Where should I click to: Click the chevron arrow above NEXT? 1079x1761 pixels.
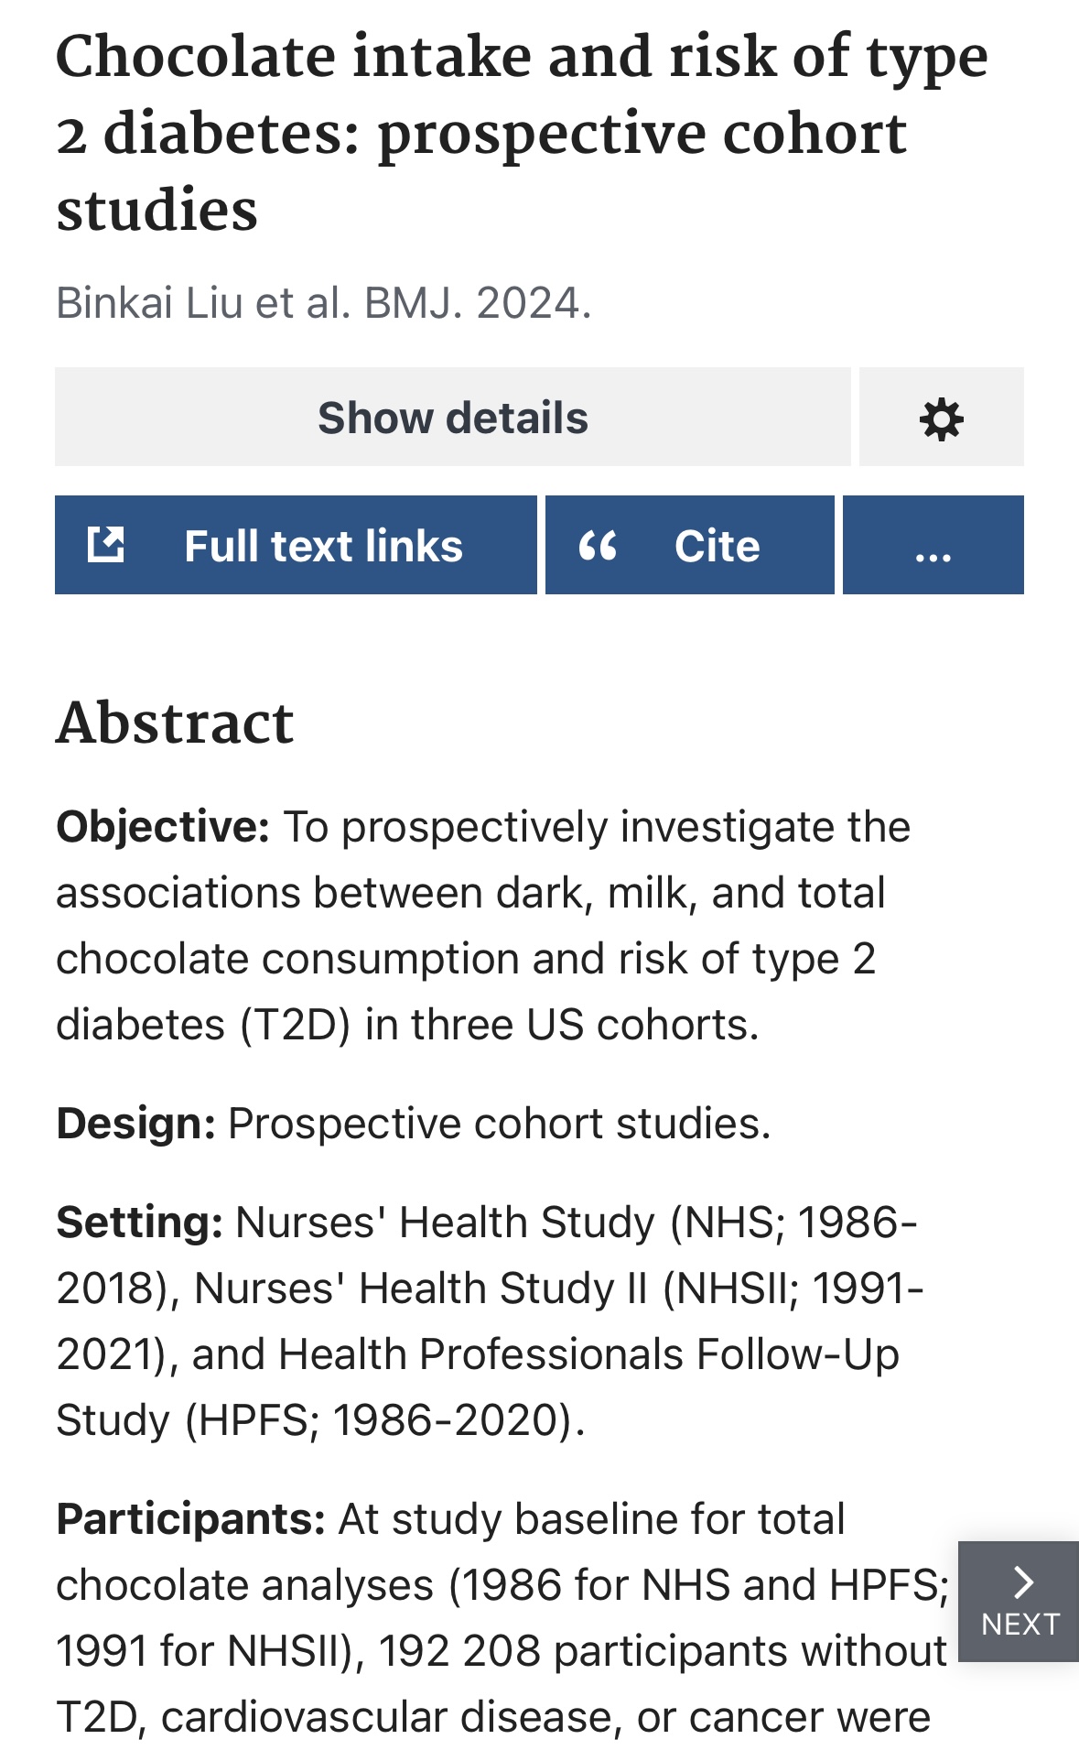pos(1022,1582)
